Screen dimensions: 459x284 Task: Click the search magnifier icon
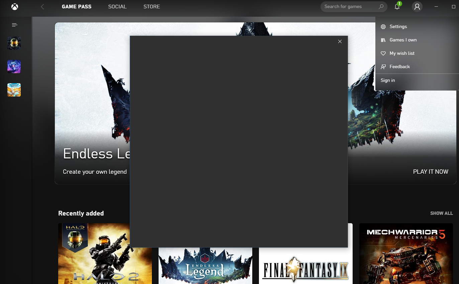point(381,6)
